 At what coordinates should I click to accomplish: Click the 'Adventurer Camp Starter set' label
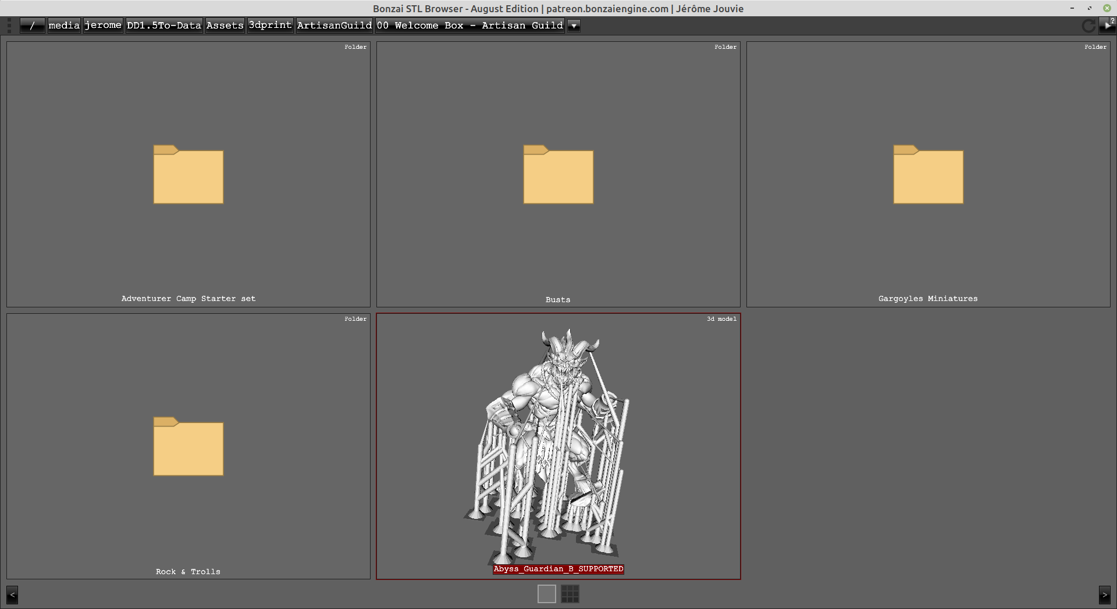[188, 299]
